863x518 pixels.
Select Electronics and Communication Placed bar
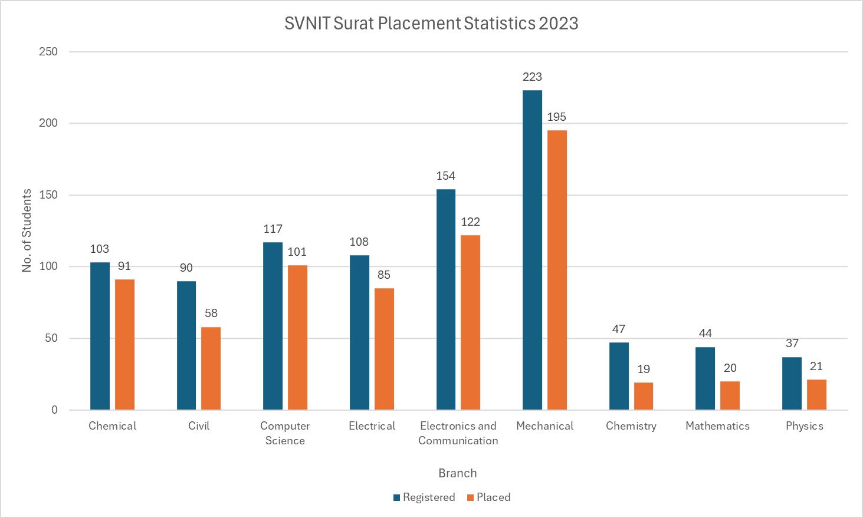[x=470, y=322]
